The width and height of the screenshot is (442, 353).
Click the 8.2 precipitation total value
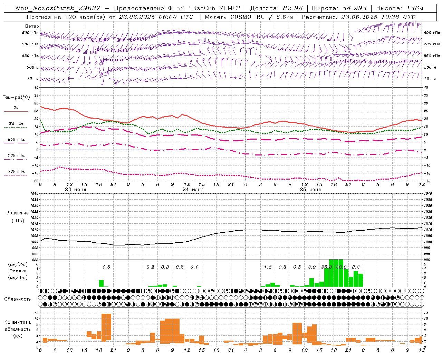pos(356,267)
